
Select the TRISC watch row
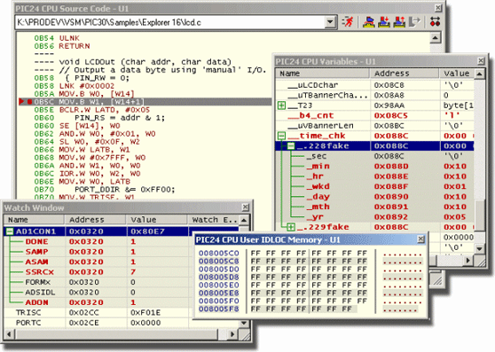coord(98,313)
